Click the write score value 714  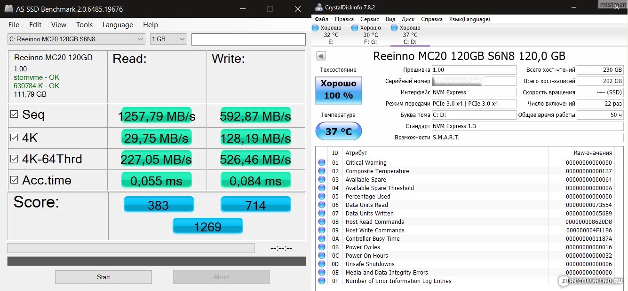pyautogui.click(x=255, y=205)
